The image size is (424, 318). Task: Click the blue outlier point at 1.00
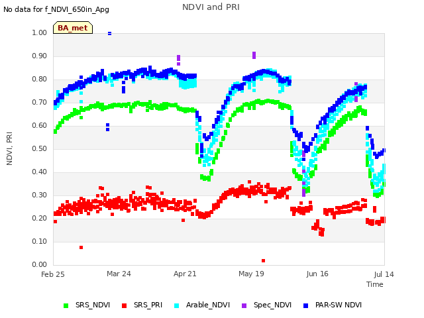(109, 34)
